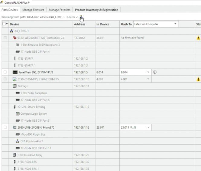The height and width of the screenshot is (171, 201).
Task: Click the info icon in PanelView 800 row
Action: pos(155,72)
